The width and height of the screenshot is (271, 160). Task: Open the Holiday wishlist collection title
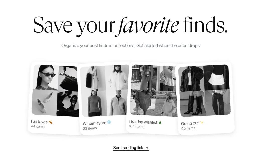pos(143,122)
